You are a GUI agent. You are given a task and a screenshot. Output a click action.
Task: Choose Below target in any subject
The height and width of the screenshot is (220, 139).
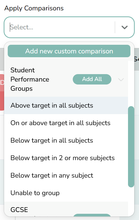tap(66, 176)
